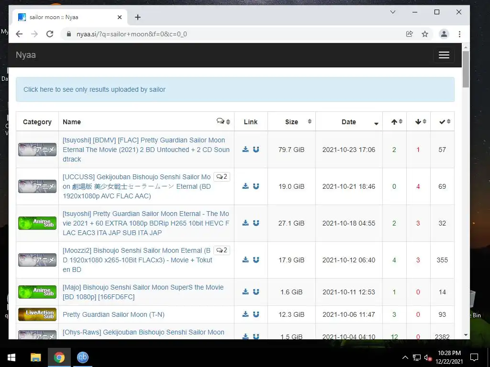
Task: Open Windows Start menu
Action: [x=11, y=357]
